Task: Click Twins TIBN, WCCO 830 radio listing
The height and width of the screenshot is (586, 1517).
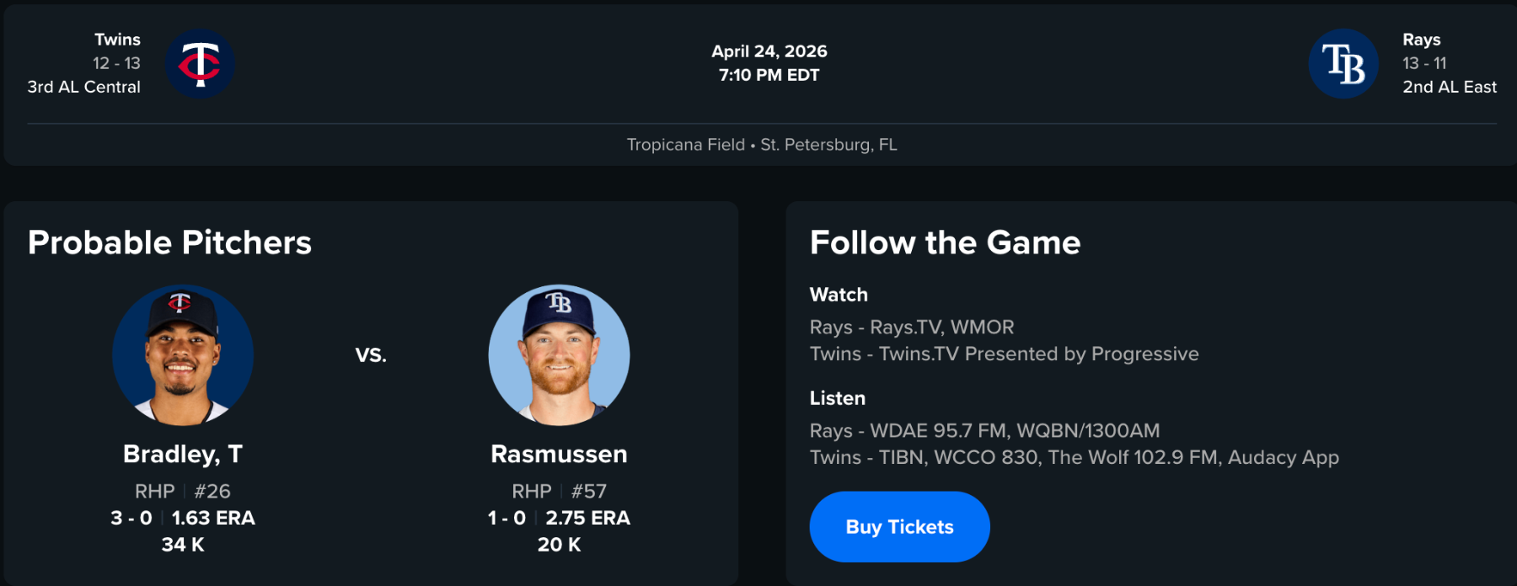Action: [x=1074, y=457]
